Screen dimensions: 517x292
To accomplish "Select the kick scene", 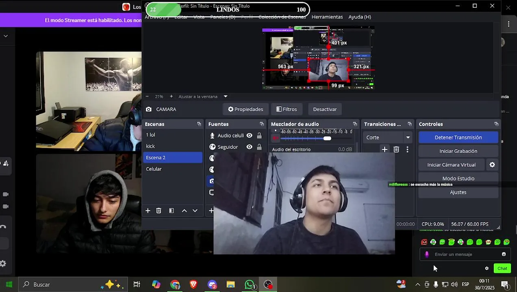I will pos(173,146).
